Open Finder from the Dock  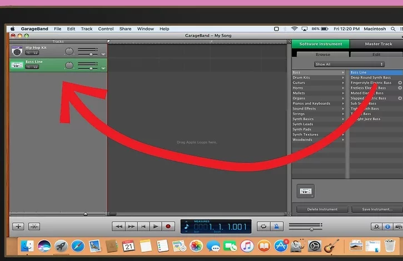pos(27,246)
